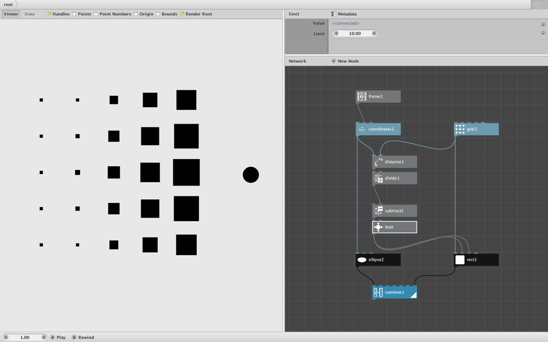Select the ellipse2 node label
Image resolution: width=548 pixels, height=342 pixels.
(x=376, y=259)
